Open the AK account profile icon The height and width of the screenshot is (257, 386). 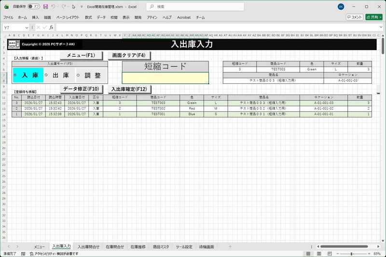[x=341, y=7]
